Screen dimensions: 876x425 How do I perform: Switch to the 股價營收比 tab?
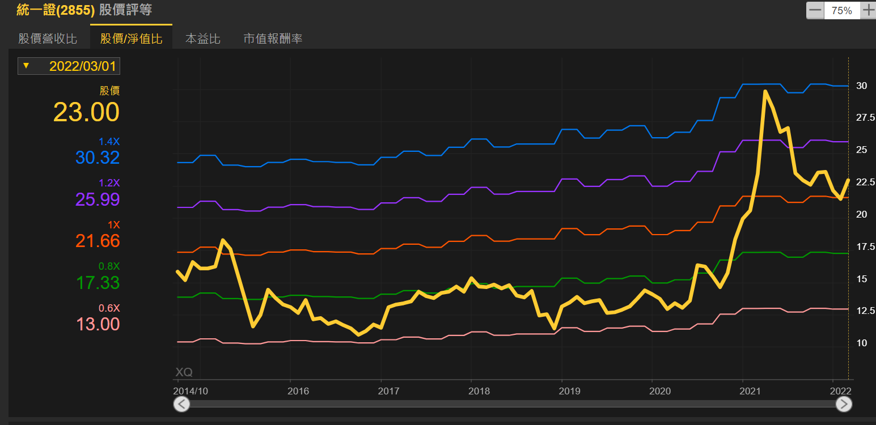[48, 39]
